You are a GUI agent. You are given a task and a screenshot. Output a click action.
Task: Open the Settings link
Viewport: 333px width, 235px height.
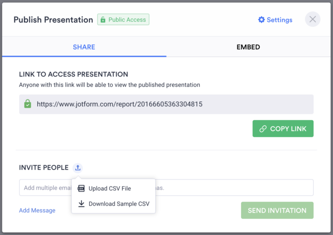coord(279,20)
